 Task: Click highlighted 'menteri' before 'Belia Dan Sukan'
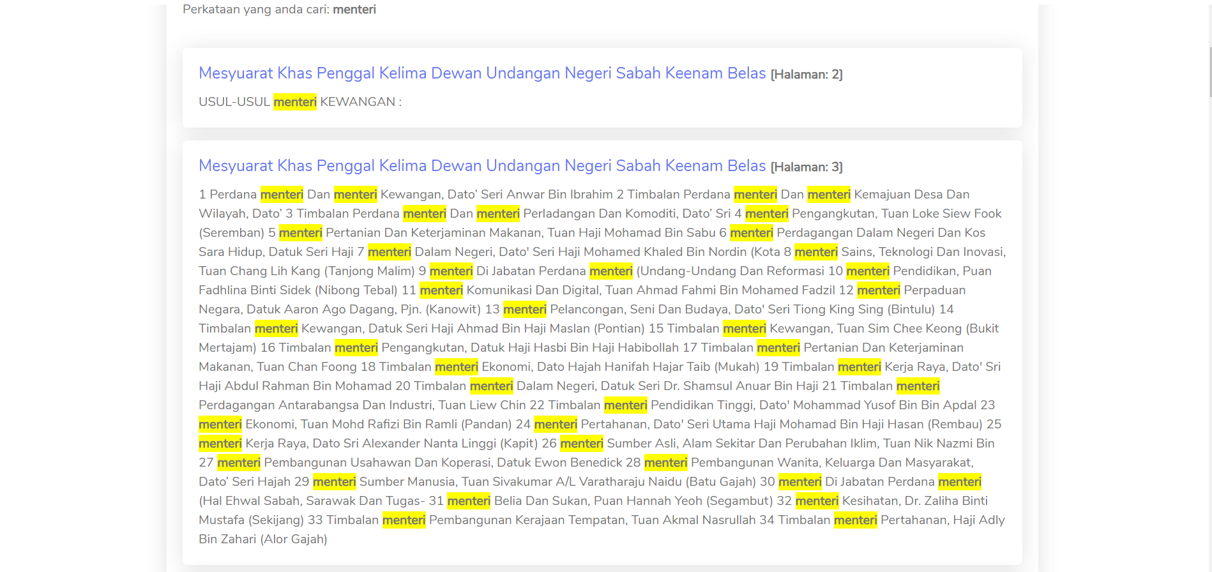click(468, 501)
